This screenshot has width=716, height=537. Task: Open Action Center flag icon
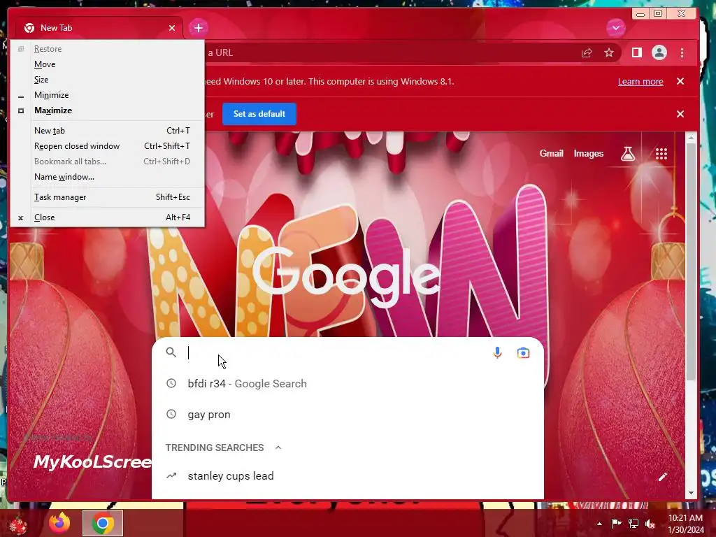(616, 523)
